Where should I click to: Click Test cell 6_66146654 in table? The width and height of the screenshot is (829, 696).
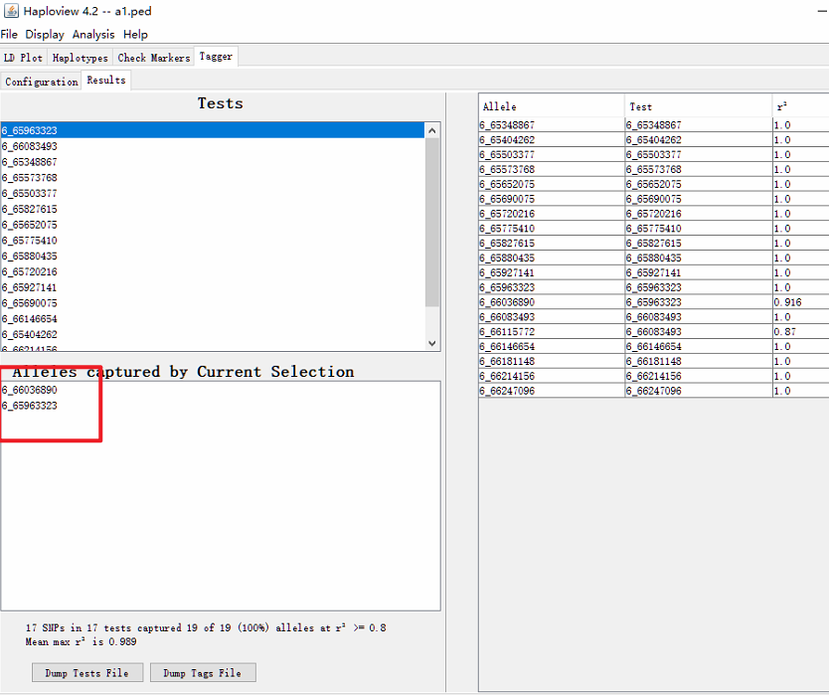click(x=698, y=346)
